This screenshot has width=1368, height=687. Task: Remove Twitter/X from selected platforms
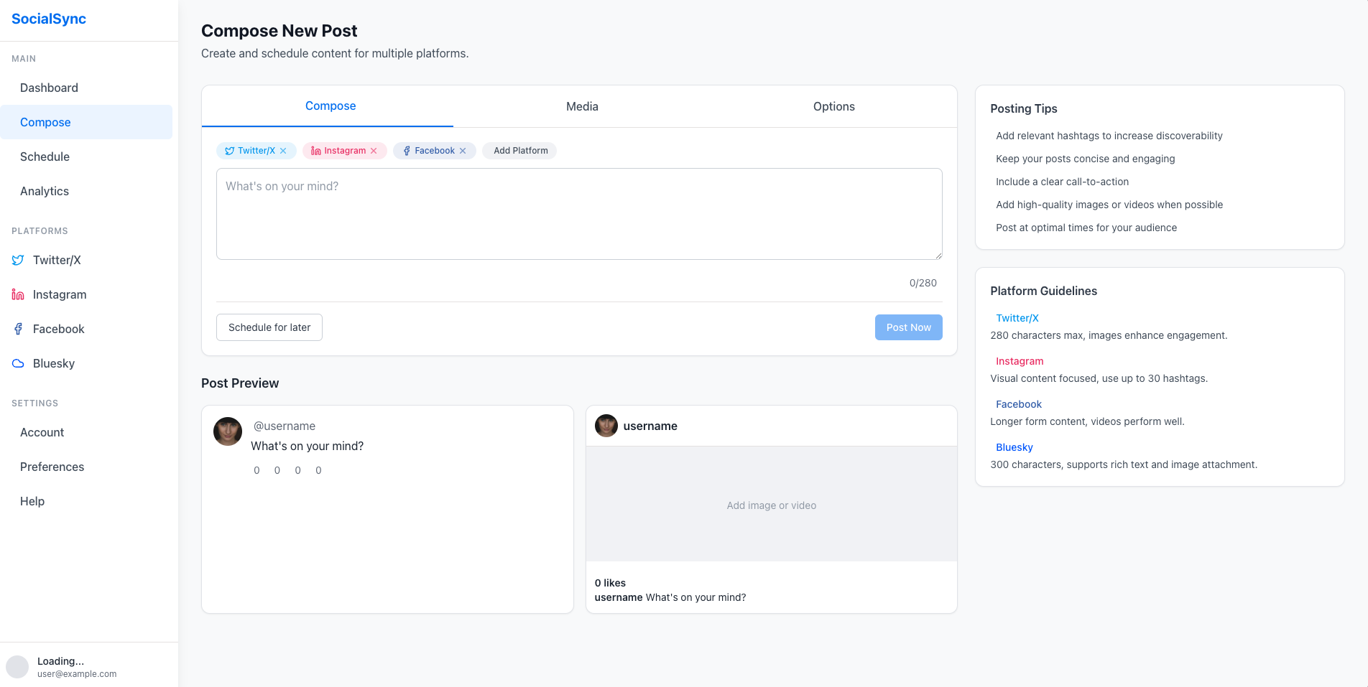click(x=285, y=151)
